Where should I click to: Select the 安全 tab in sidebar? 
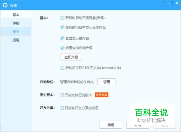16,31
